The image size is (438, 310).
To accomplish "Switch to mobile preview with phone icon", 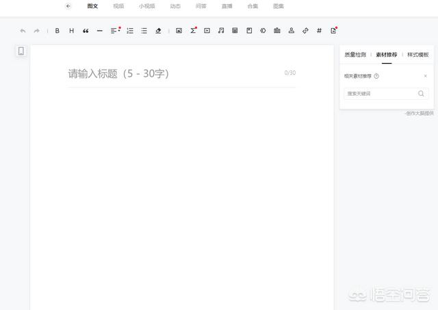I will [21, 51].
